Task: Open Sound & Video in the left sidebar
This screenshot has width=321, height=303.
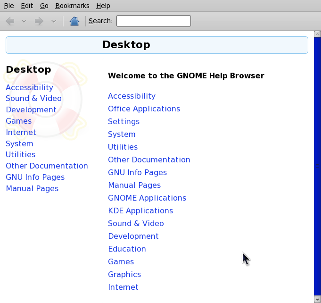Action: pos(33,98)
